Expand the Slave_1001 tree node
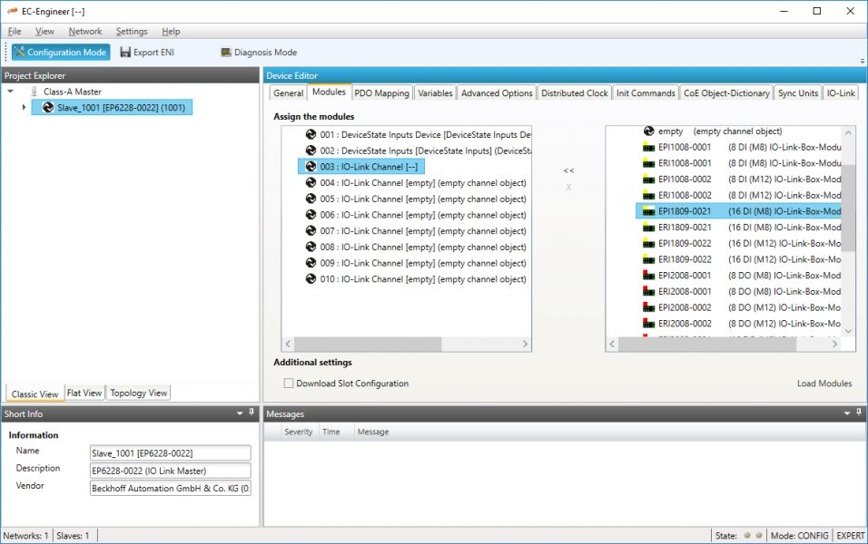 pyautogui.click(x=24, y=108)
